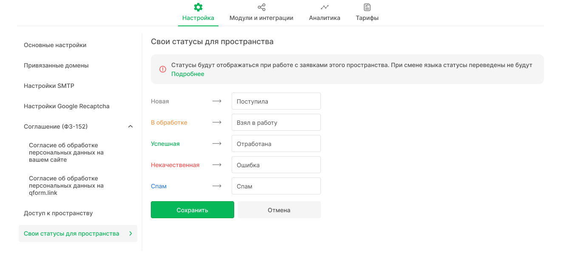561x253 pixels.
Task: Click the arrow next to Новая
Action: tap(217, 101)
